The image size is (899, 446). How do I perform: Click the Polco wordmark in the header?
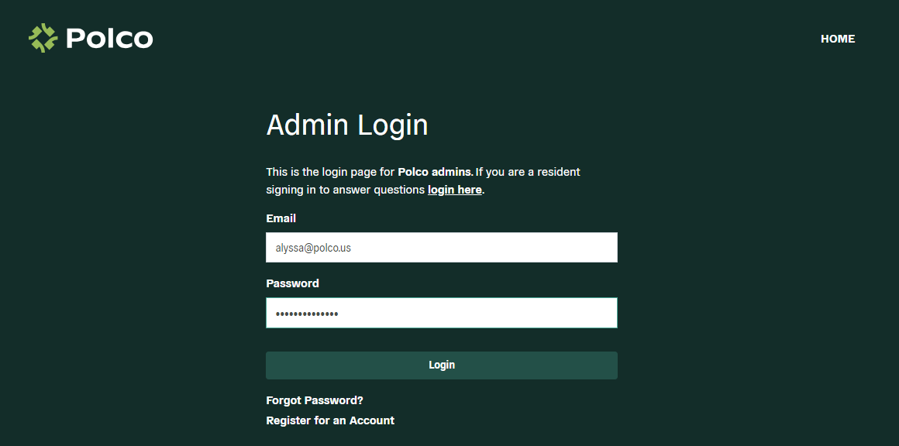pos(109,38)
